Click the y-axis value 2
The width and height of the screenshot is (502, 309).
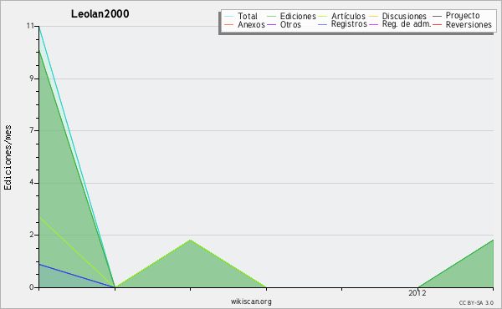pos(32,235)
